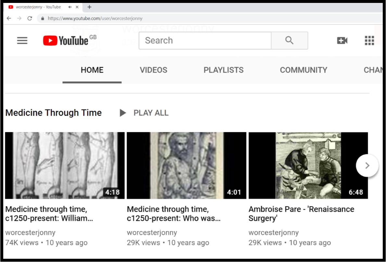Open the PLAYLISTS tab
Screen dimensions: 386x262
[x=224, y=70]
